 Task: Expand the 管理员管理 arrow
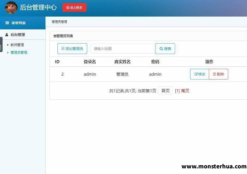point(8,52)
